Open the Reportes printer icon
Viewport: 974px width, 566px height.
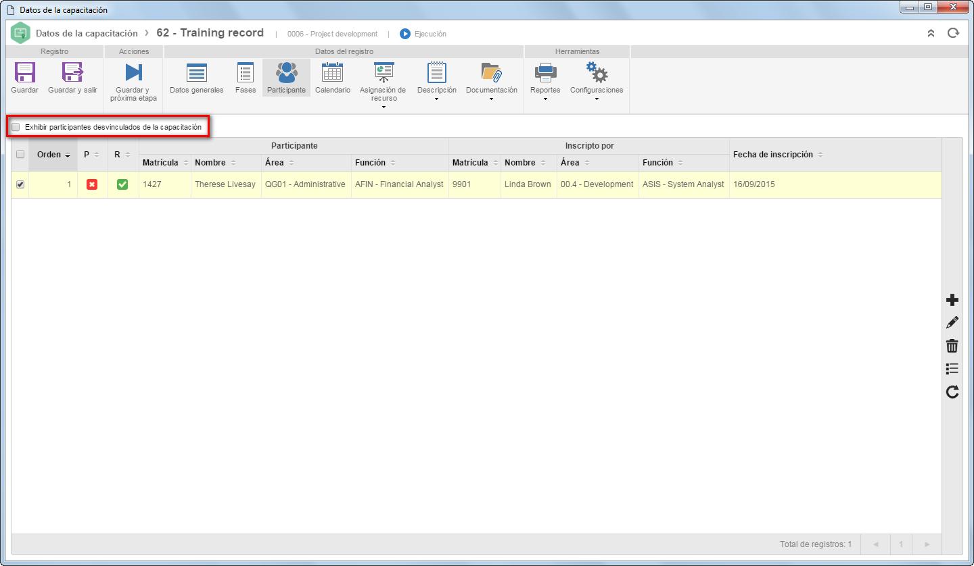(545, 72)
